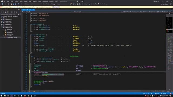The height and width of the screenshot is (97, 173).
Task: Collapse struct SApplication code block
Action: [x=30, y=35]
